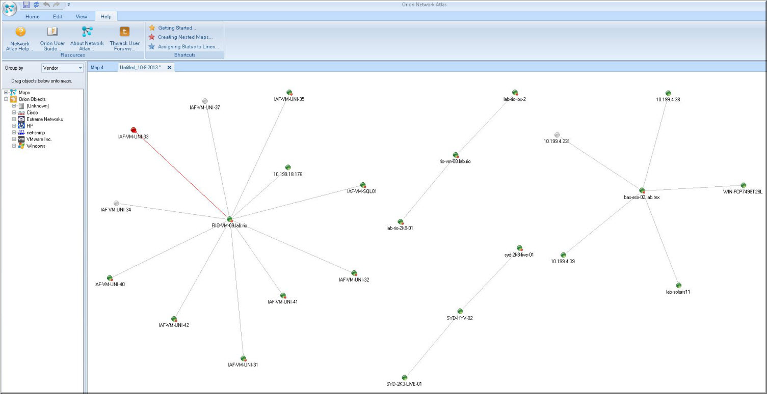Close the Untitled_10-8-2013 map tab

point(170,67)
